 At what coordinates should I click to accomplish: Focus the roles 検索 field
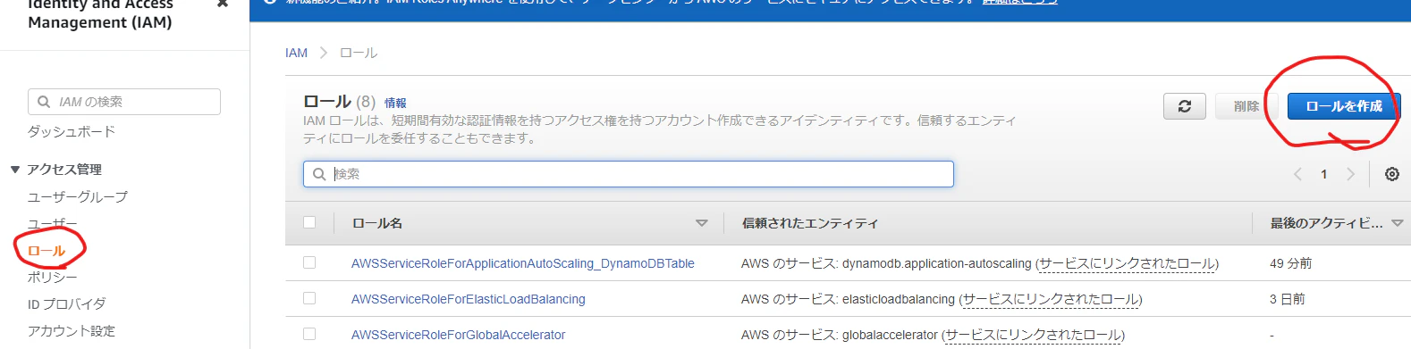[629, 174]
